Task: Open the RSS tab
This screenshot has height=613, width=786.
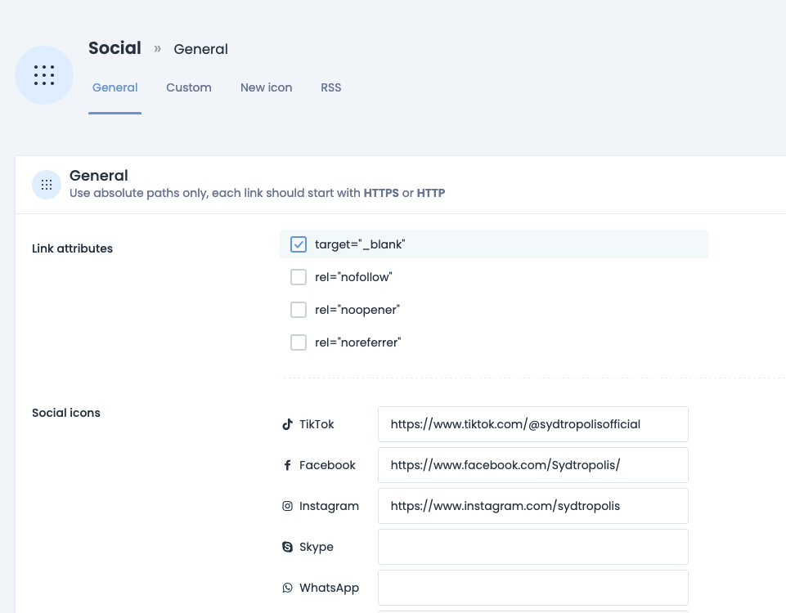Action: (331, 87)
